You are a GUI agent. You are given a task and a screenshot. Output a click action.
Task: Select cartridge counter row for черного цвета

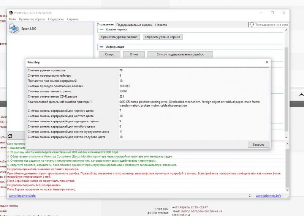pyautogui.click(x=148, y=110)
